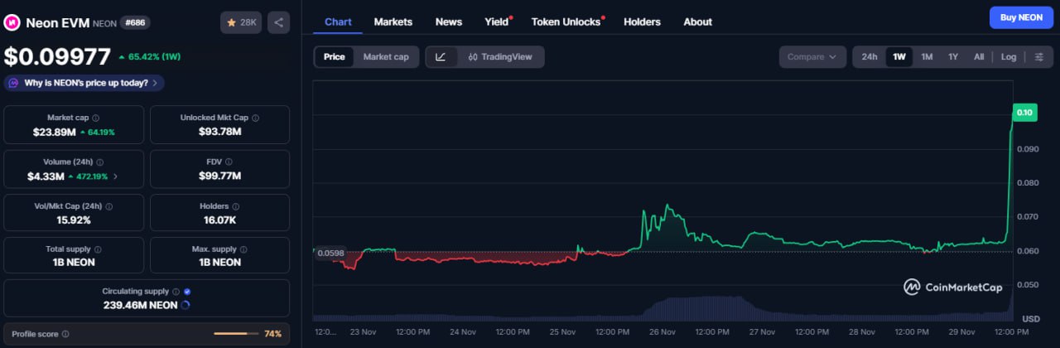Expand "Why is NEON's price up today?"
The image size is (1060, 348).
coord(84,83)
